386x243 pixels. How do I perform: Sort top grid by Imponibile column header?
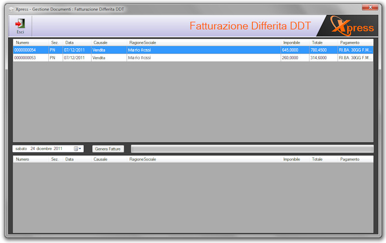(295, 42)
